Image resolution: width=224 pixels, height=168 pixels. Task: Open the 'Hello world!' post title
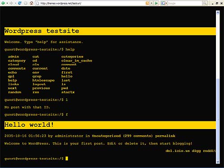click(29, 125)
